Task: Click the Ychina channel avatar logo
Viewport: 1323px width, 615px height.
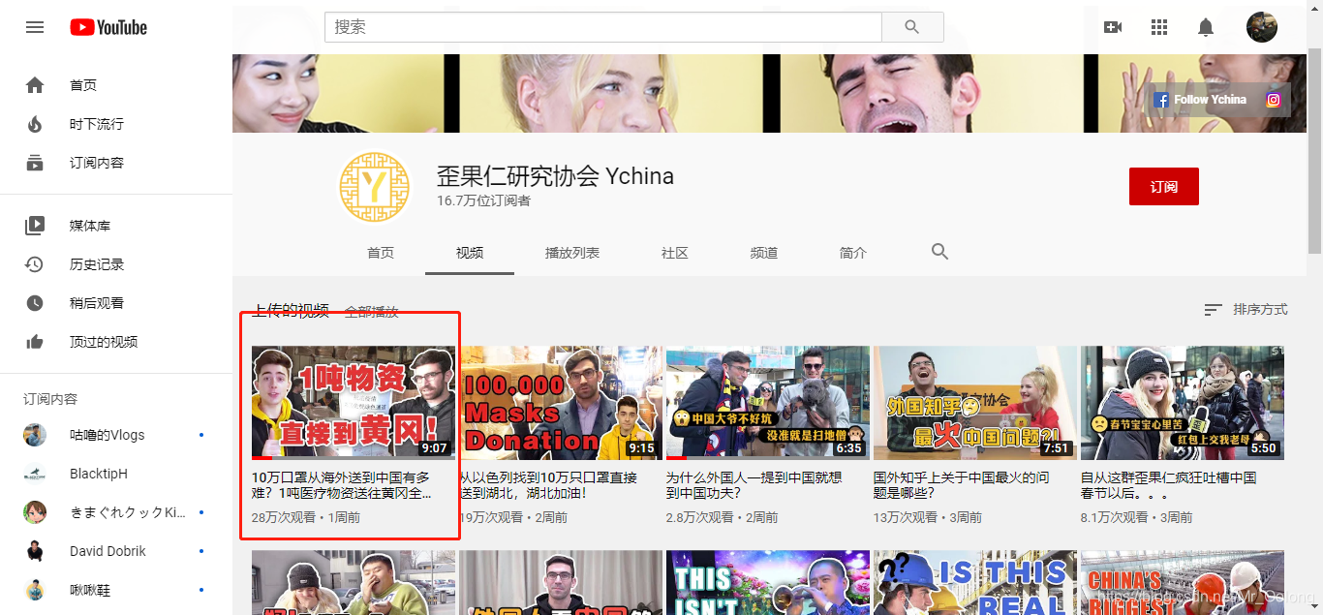Action: 375,187
